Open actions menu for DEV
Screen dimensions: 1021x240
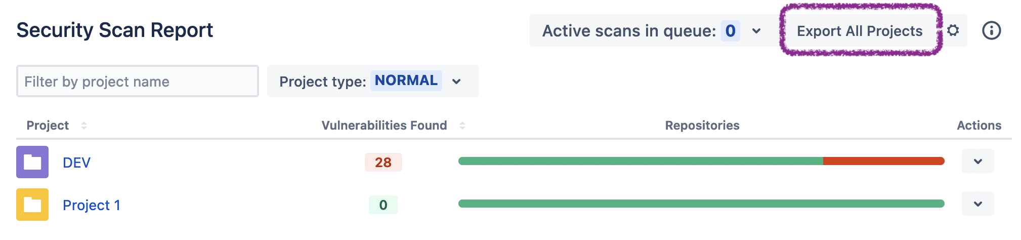point(977,162)
